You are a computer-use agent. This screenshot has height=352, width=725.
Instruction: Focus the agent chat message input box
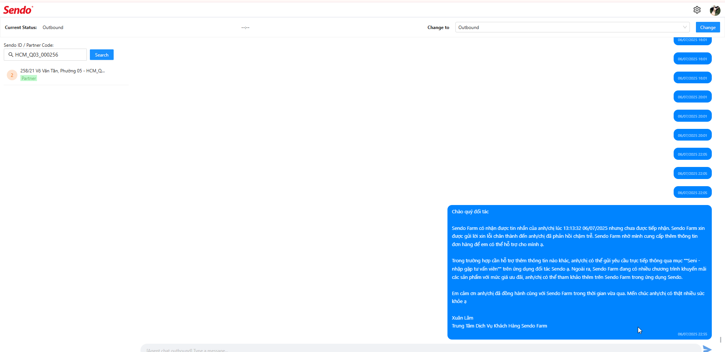421,349
